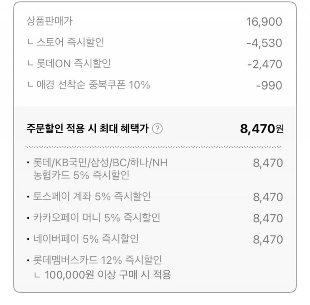Click 주문할인 적용 시 최대 혜택가 heading
Screen dimensions: 310x305
click(x=88, y=129)
